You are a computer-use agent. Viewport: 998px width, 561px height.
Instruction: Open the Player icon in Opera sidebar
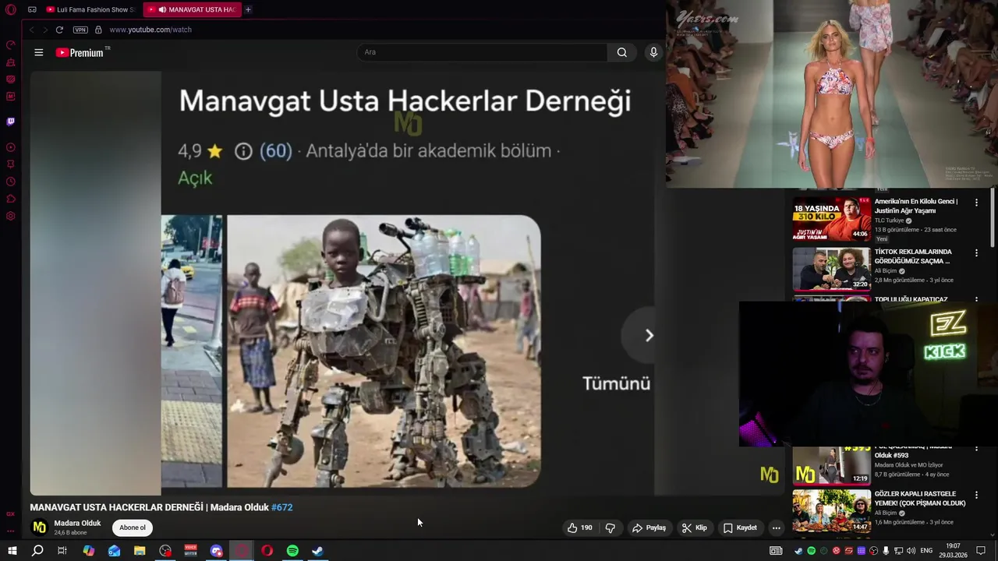(11, 147)
